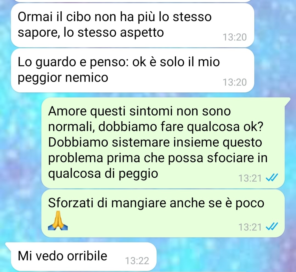The height and width of the screenshot is (272, 296).
Task: Select message 'Lo guardo e penso'
Action: (133, 70)
